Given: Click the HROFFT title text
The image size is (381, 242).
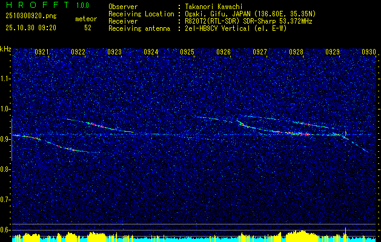Looking at the screenshot, I should pos(38,5).
